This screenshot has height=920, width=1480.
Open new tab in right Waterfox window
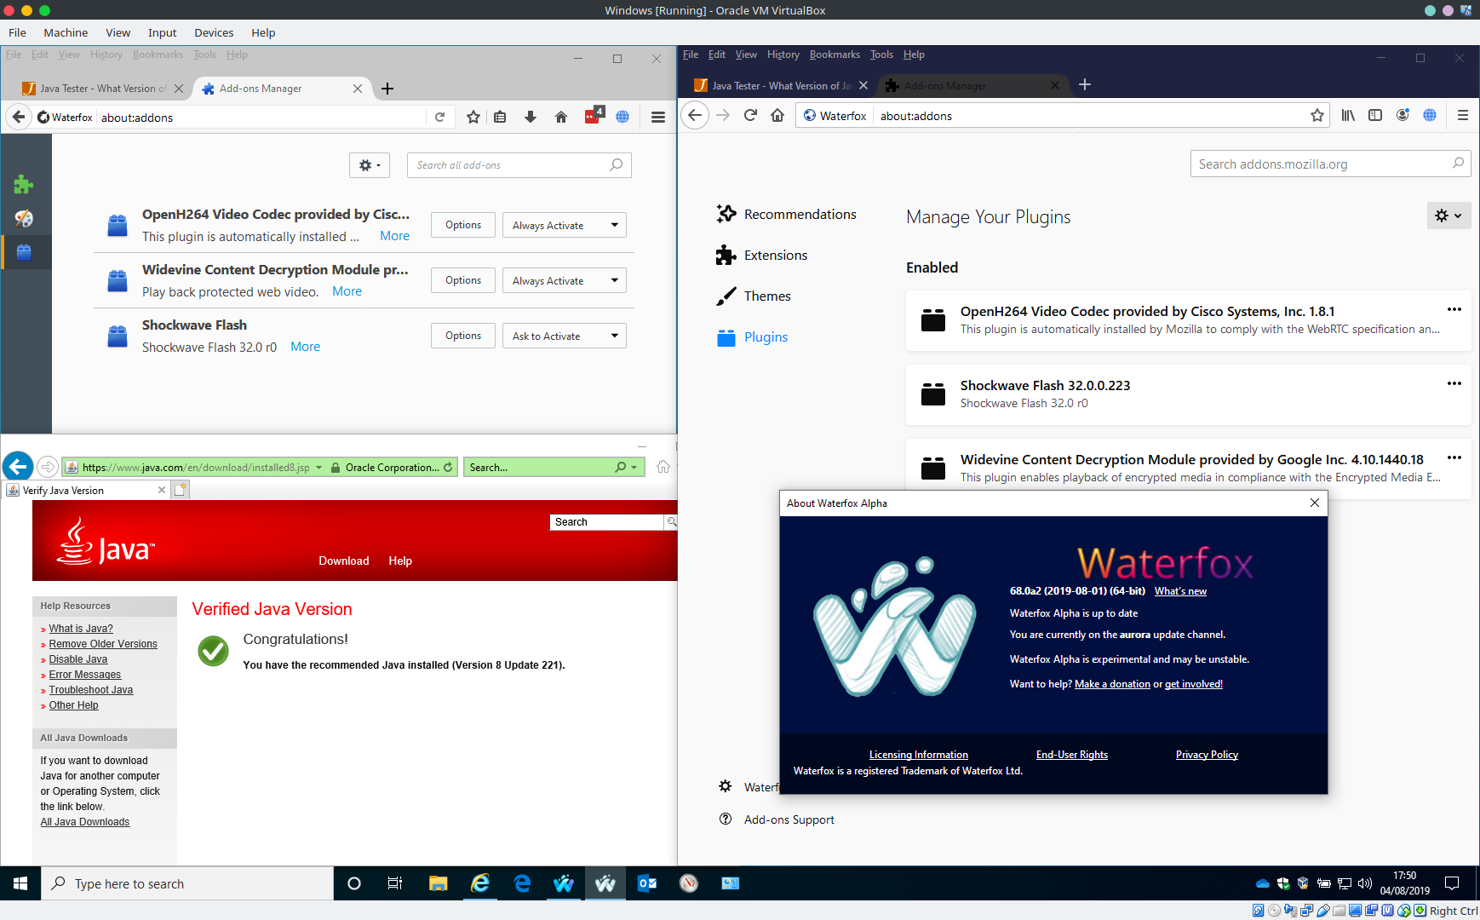pos(1085,84)
